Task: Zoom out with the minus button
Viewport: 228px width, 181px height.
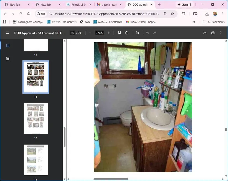Action: click(x=90, y=33)
